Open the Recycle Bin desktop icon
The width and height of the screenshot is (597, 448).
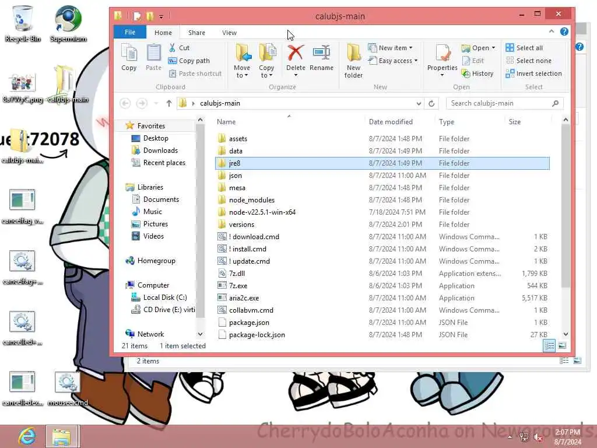coord(23,23)
